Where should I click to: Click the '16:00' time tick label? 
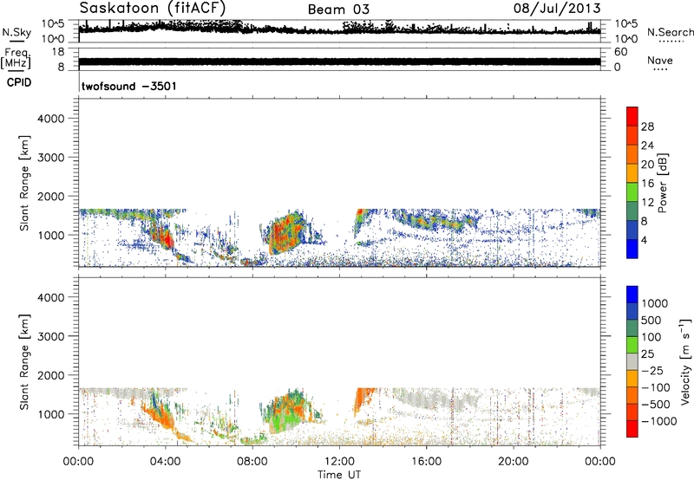426,462
